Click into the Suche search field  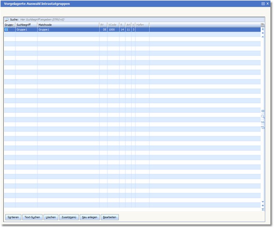tap(137, 20)
